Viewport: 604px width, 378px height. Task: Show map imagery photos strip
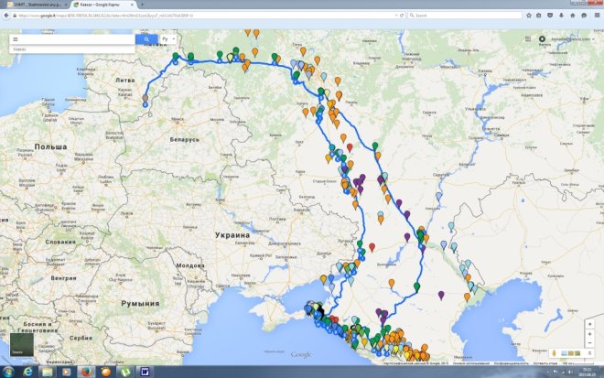tap(571, 353)
